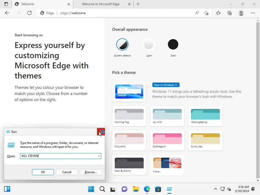Pick the Silky pink theme
The image size is (260, 195).
[129, 140]
